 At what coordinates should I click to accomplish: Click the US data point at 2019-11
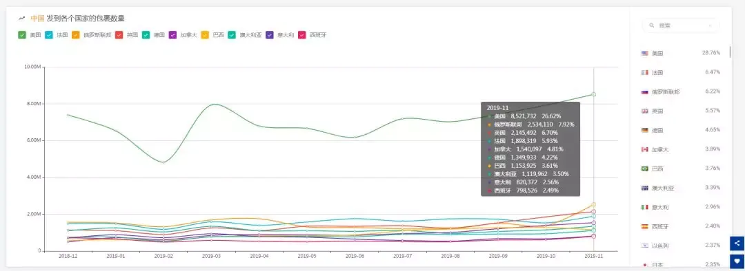pos(593,94)
